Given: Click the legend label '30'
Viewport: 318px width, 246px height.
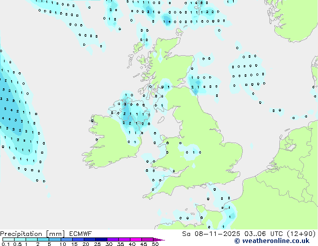Looking at the screenshot, I should [109, 244].
